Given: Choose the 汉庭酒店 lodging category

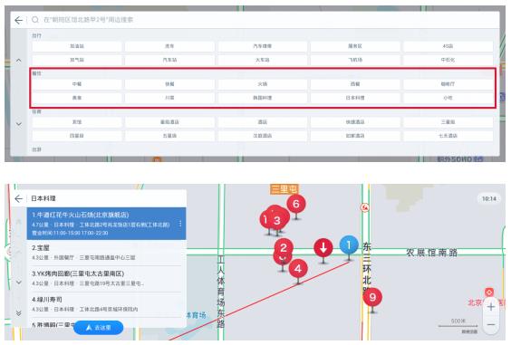Looking at the screenshot, I should 263,136.
